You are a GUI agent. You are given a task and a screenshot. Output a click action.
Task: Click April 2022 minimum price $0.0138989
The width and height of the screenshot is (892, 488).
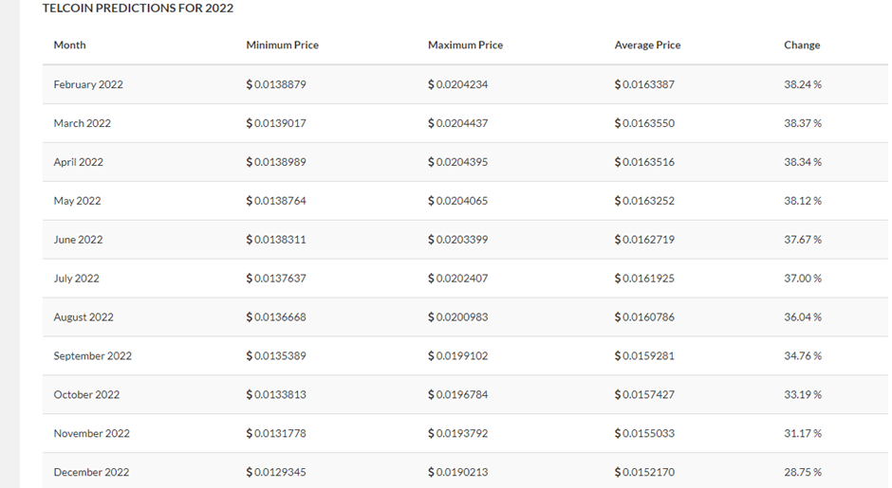pos(276,162)
